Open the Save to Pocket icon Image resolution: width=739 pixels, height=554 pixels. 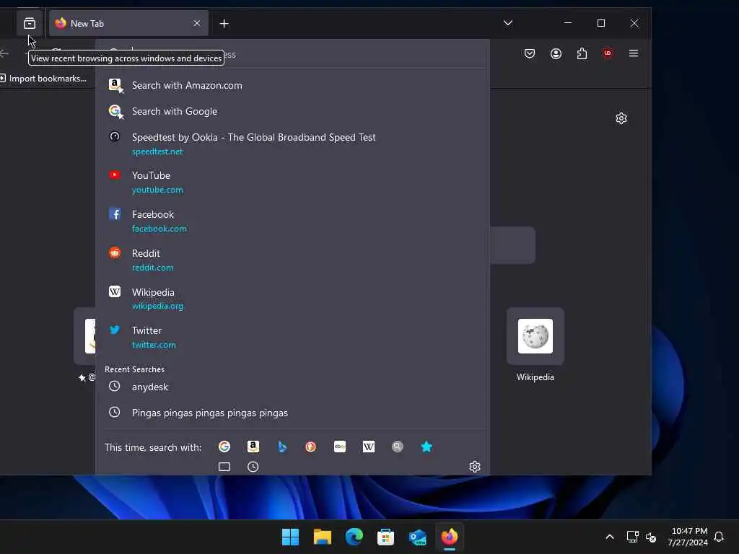[529, 53]
